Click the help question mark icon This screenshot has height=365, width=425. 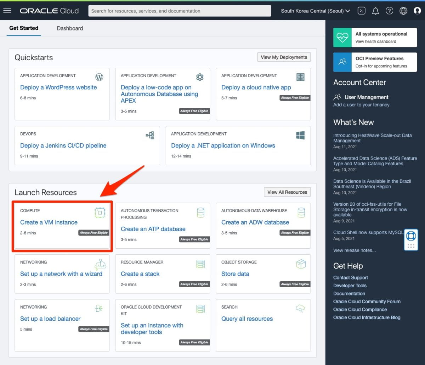click(390, 11)
